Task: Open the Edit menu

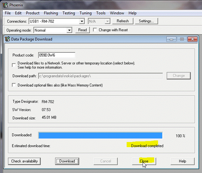Action: (x=18, y=13)
